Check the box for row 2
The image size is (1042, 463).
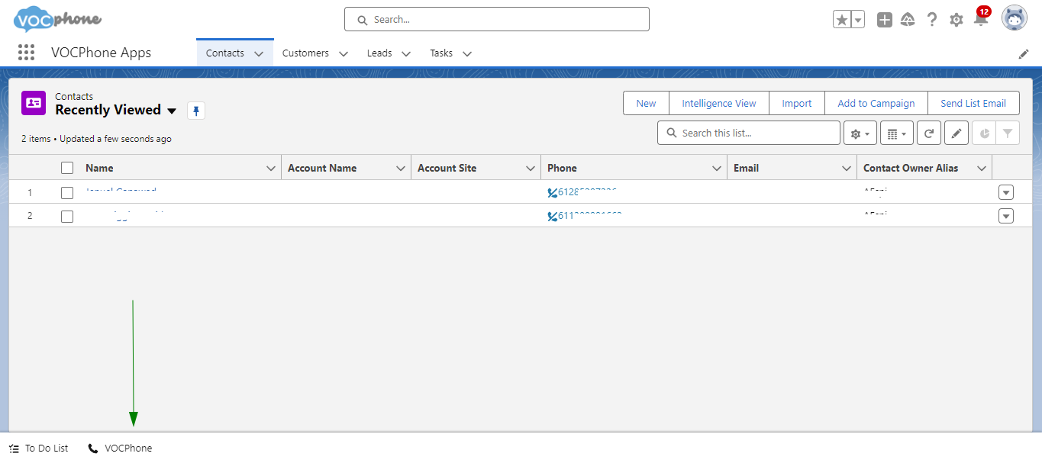point(67,216)
